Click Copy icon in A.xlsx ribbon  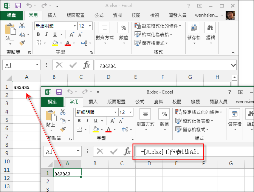click(x=22, y=34)
